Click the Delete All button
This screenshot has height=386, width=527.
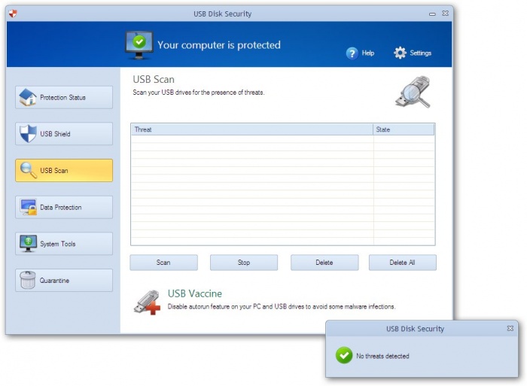tap(402, 263)
